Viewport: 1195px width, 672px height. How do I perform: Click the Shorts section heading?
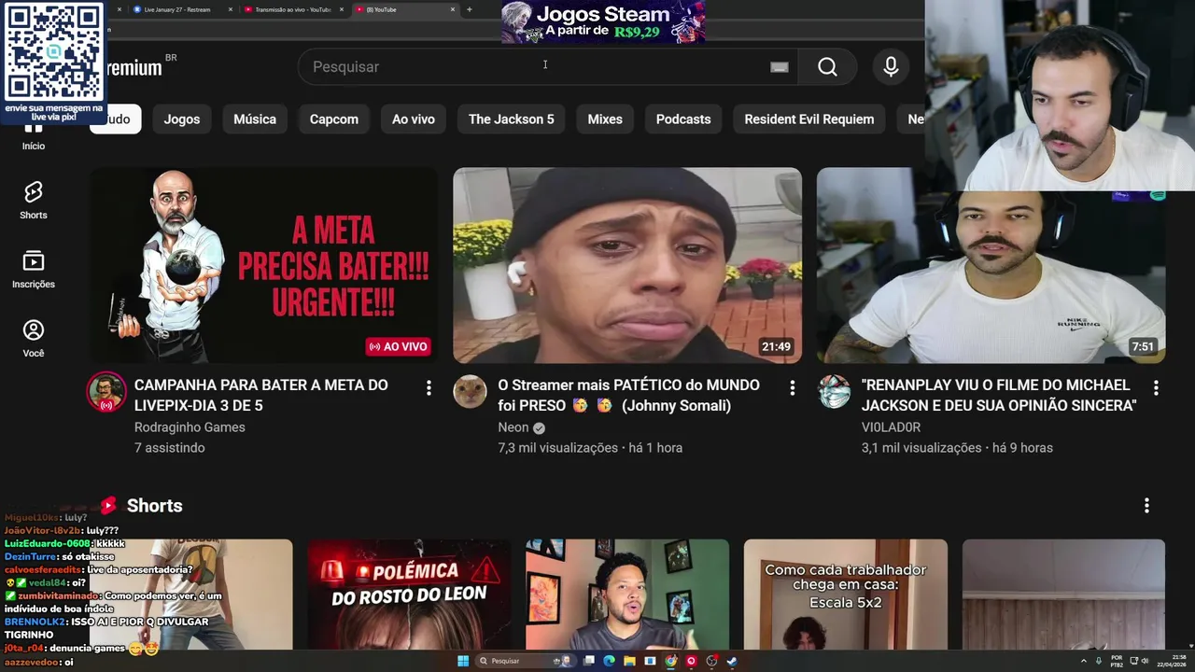click(154, 506)
